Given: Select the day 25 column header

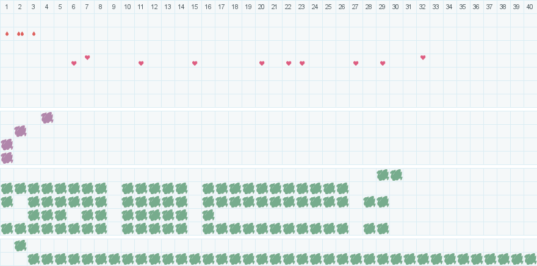Looking at the screenshot, I should (329, 7).
